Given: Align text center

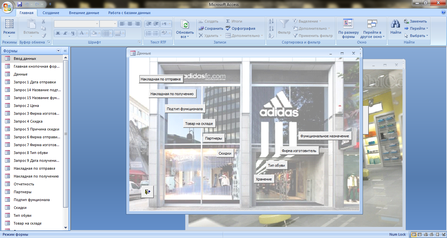Looking at the screenshot, I should coord(130,24).
